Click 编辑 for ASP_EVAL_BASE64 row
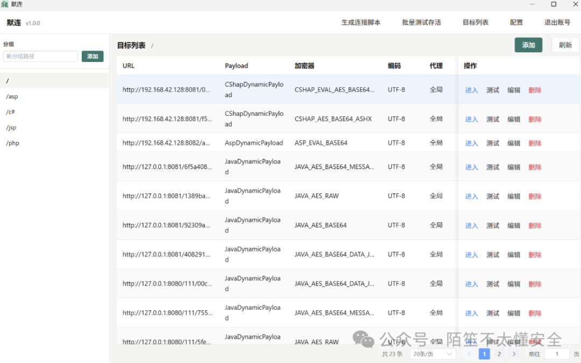 514,143
